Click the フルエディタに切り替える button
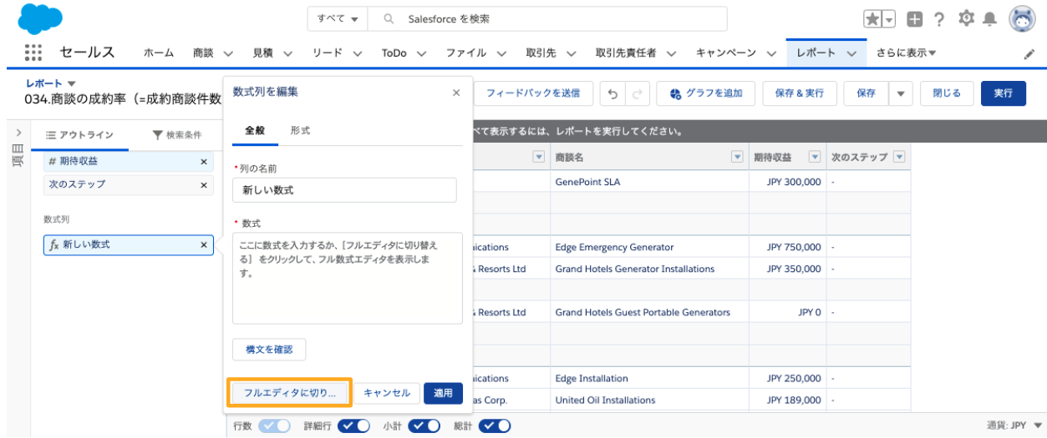This screenshot has height=438, width=1047. 289,392
